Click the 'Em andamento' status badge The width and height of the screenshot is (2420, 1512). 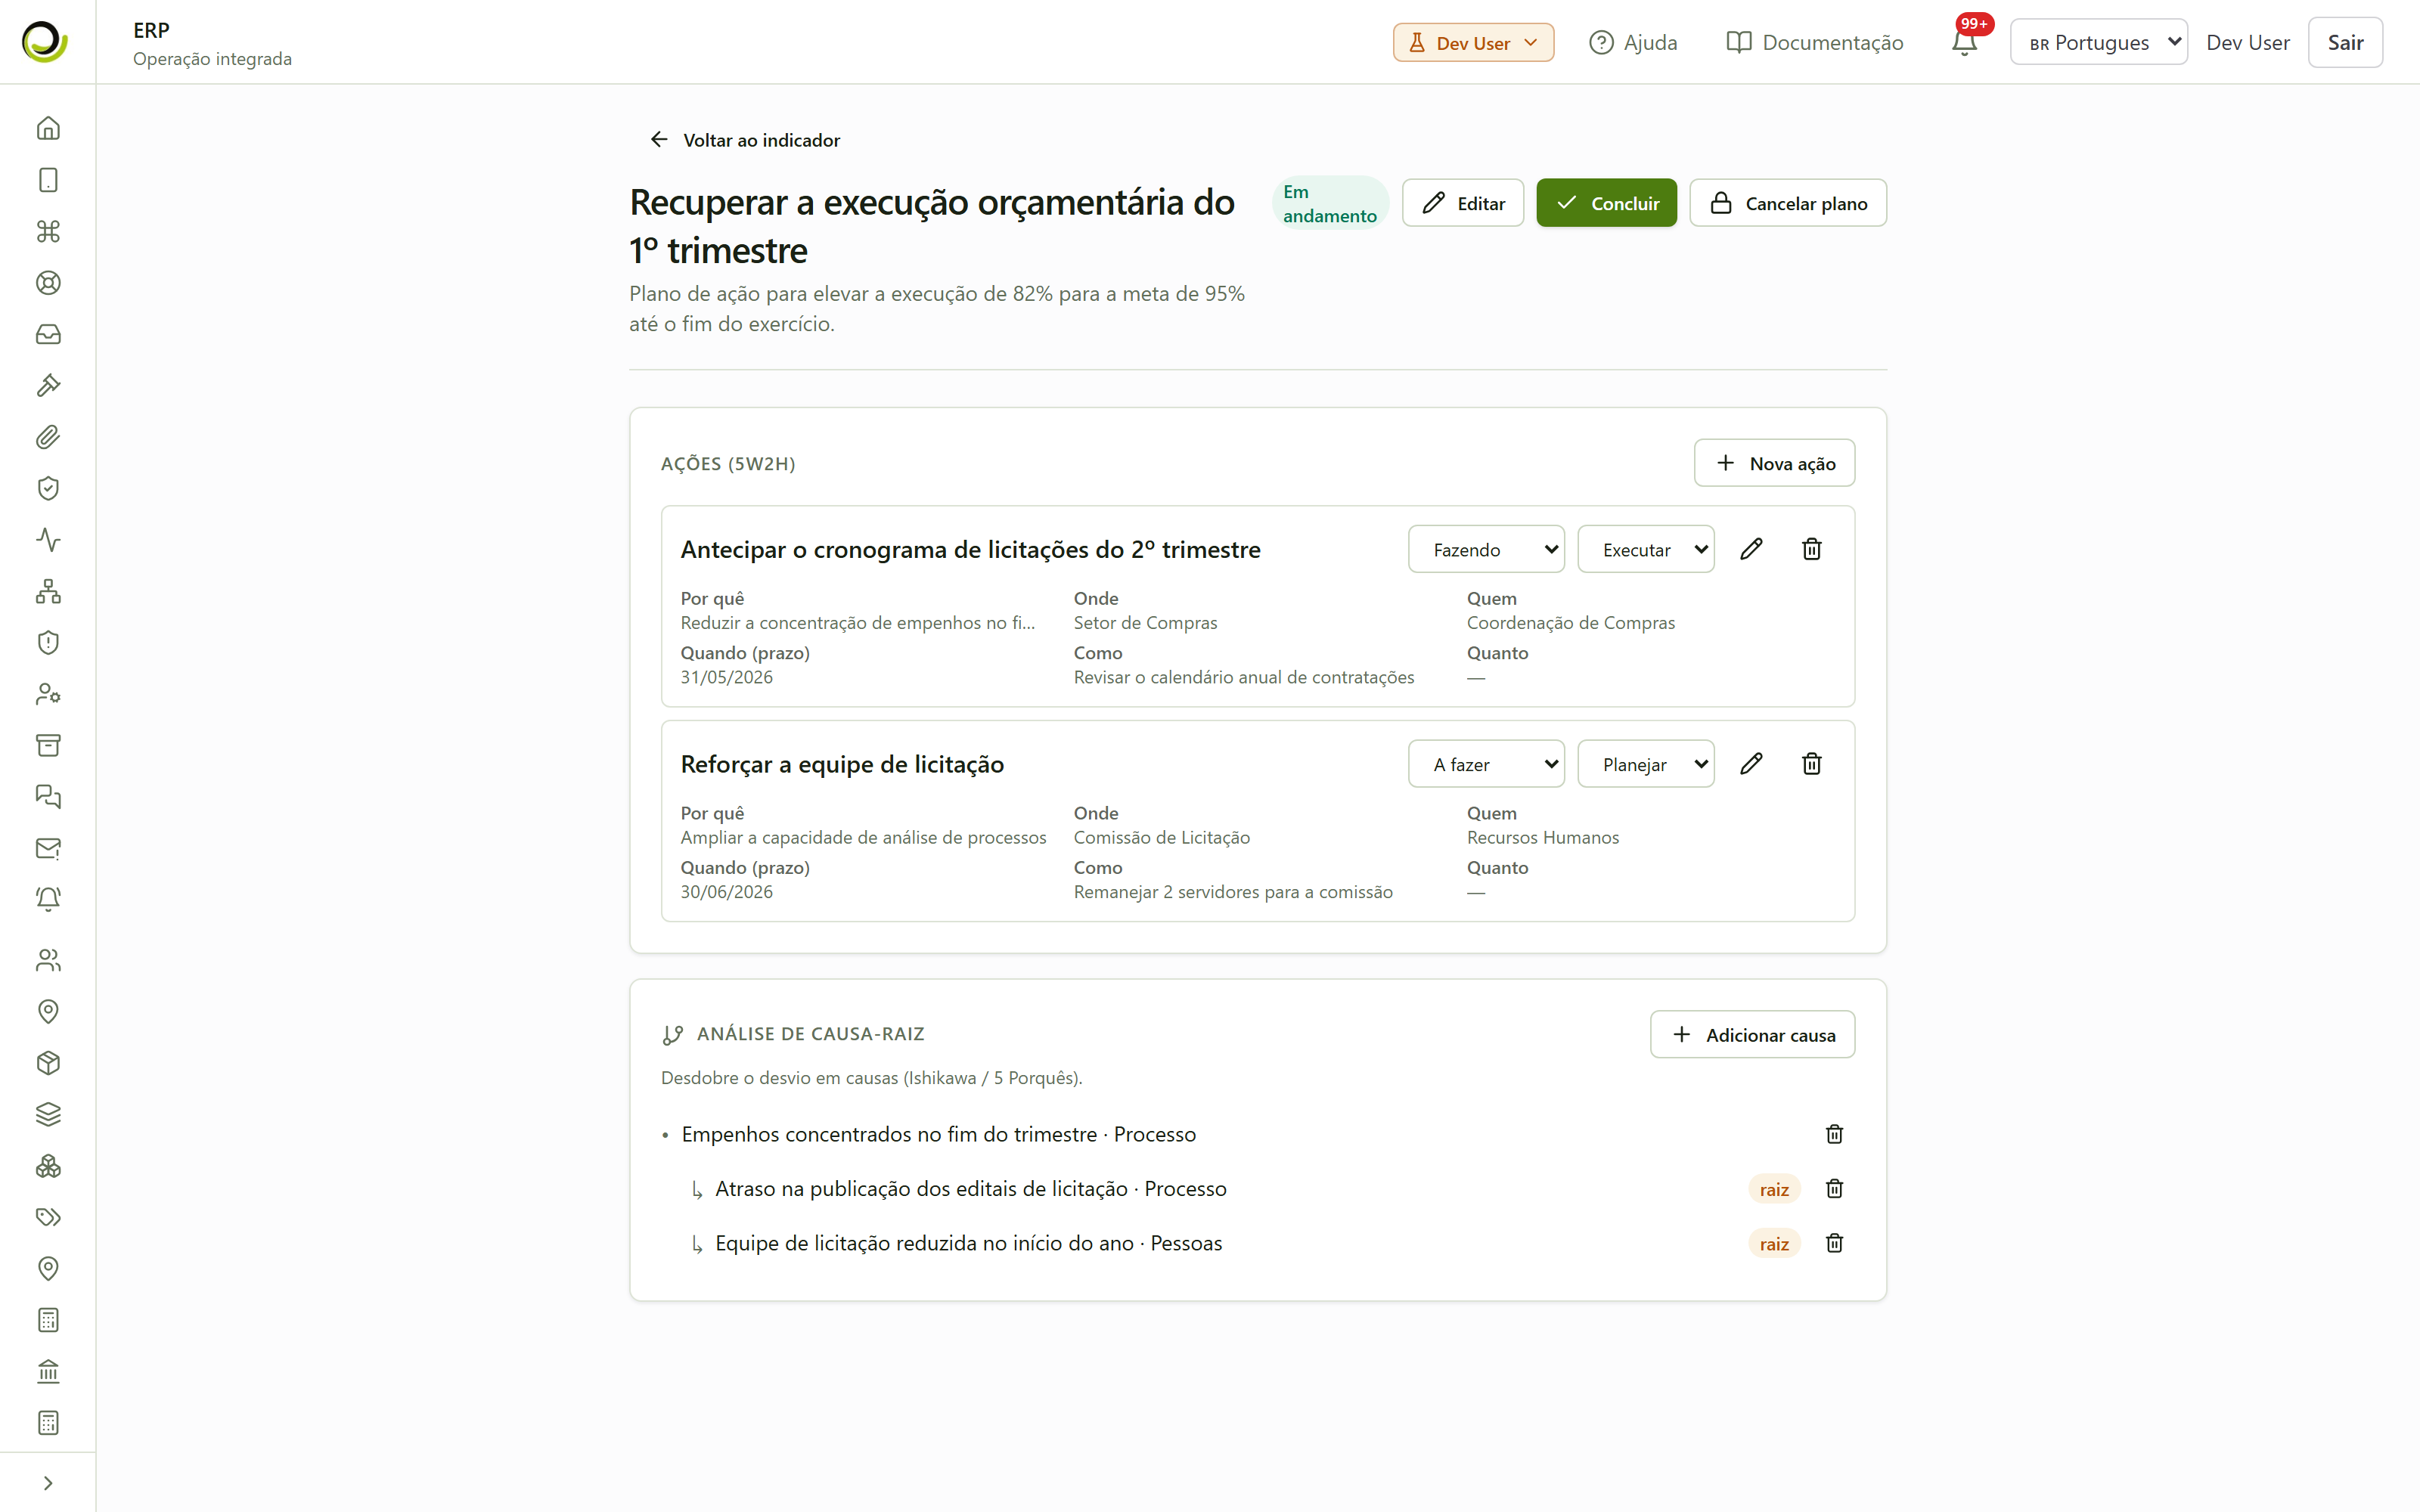tap(1330, 203)
